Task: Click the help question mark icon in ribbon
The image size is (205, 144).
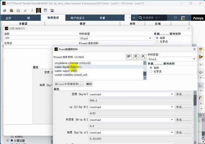Action: coord(175,17)
